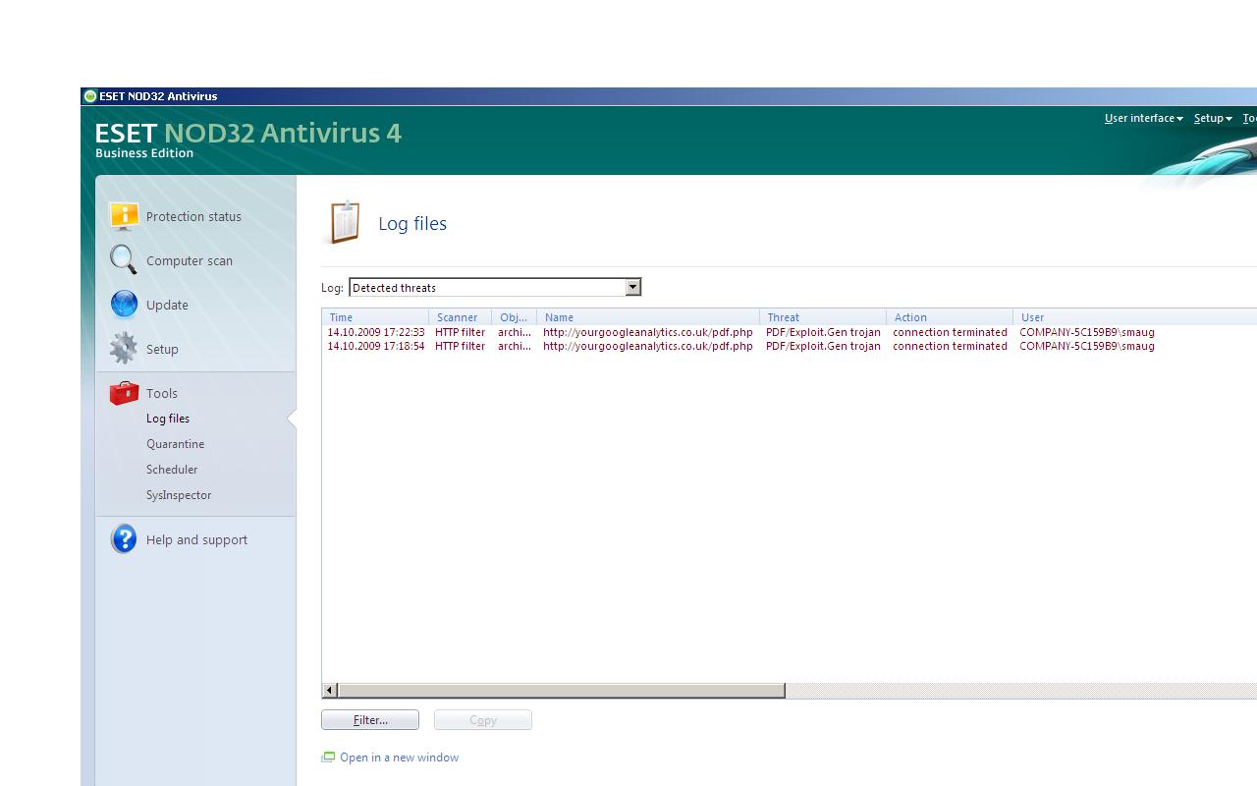The width and height of the screenshot is (1257, 786).
Task: Click the new window icon beside the link
Action: click(328, 758)
